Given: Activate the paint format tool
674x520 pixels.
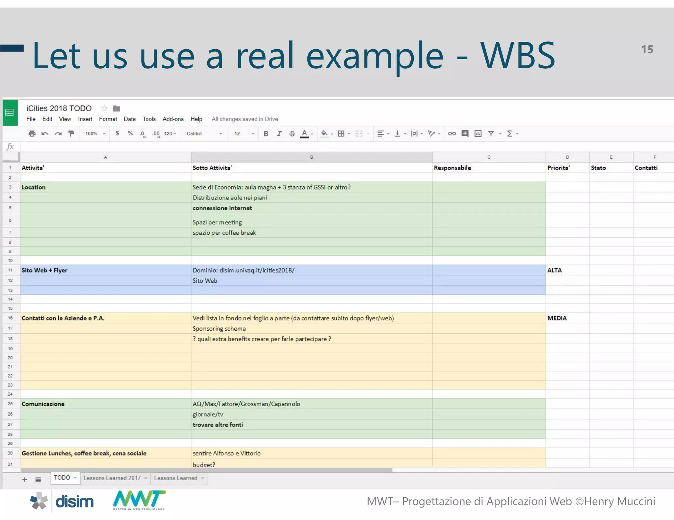Looking at the screenshot, I should [x=71, y=133].
